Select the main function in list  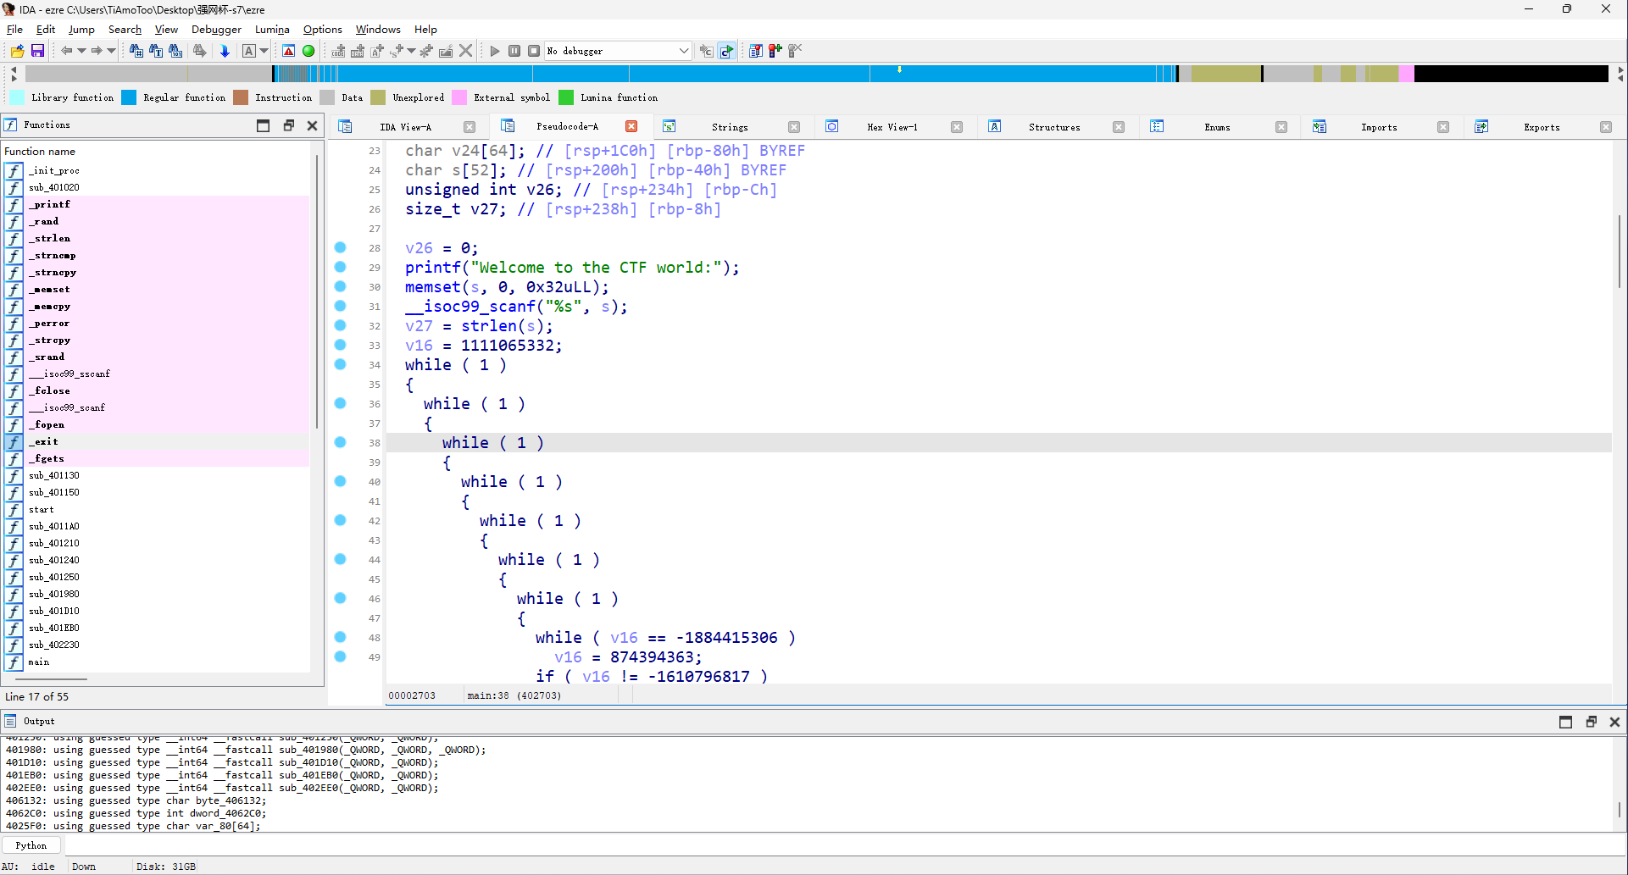tap(157, 662)
